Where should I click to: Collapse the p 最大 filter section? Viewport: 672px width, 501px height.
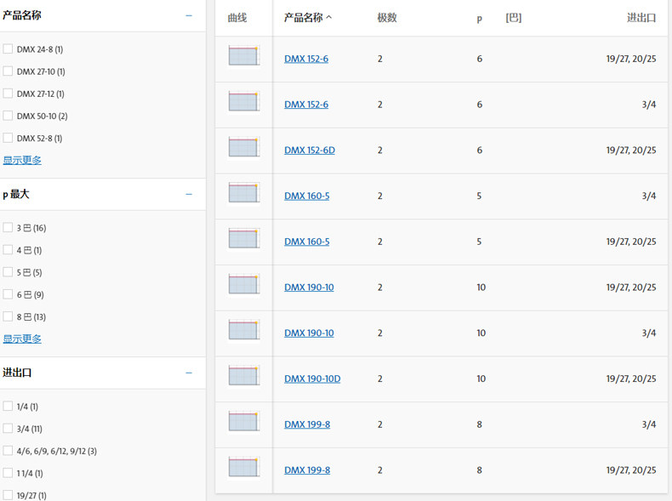(x=189, y=194)
